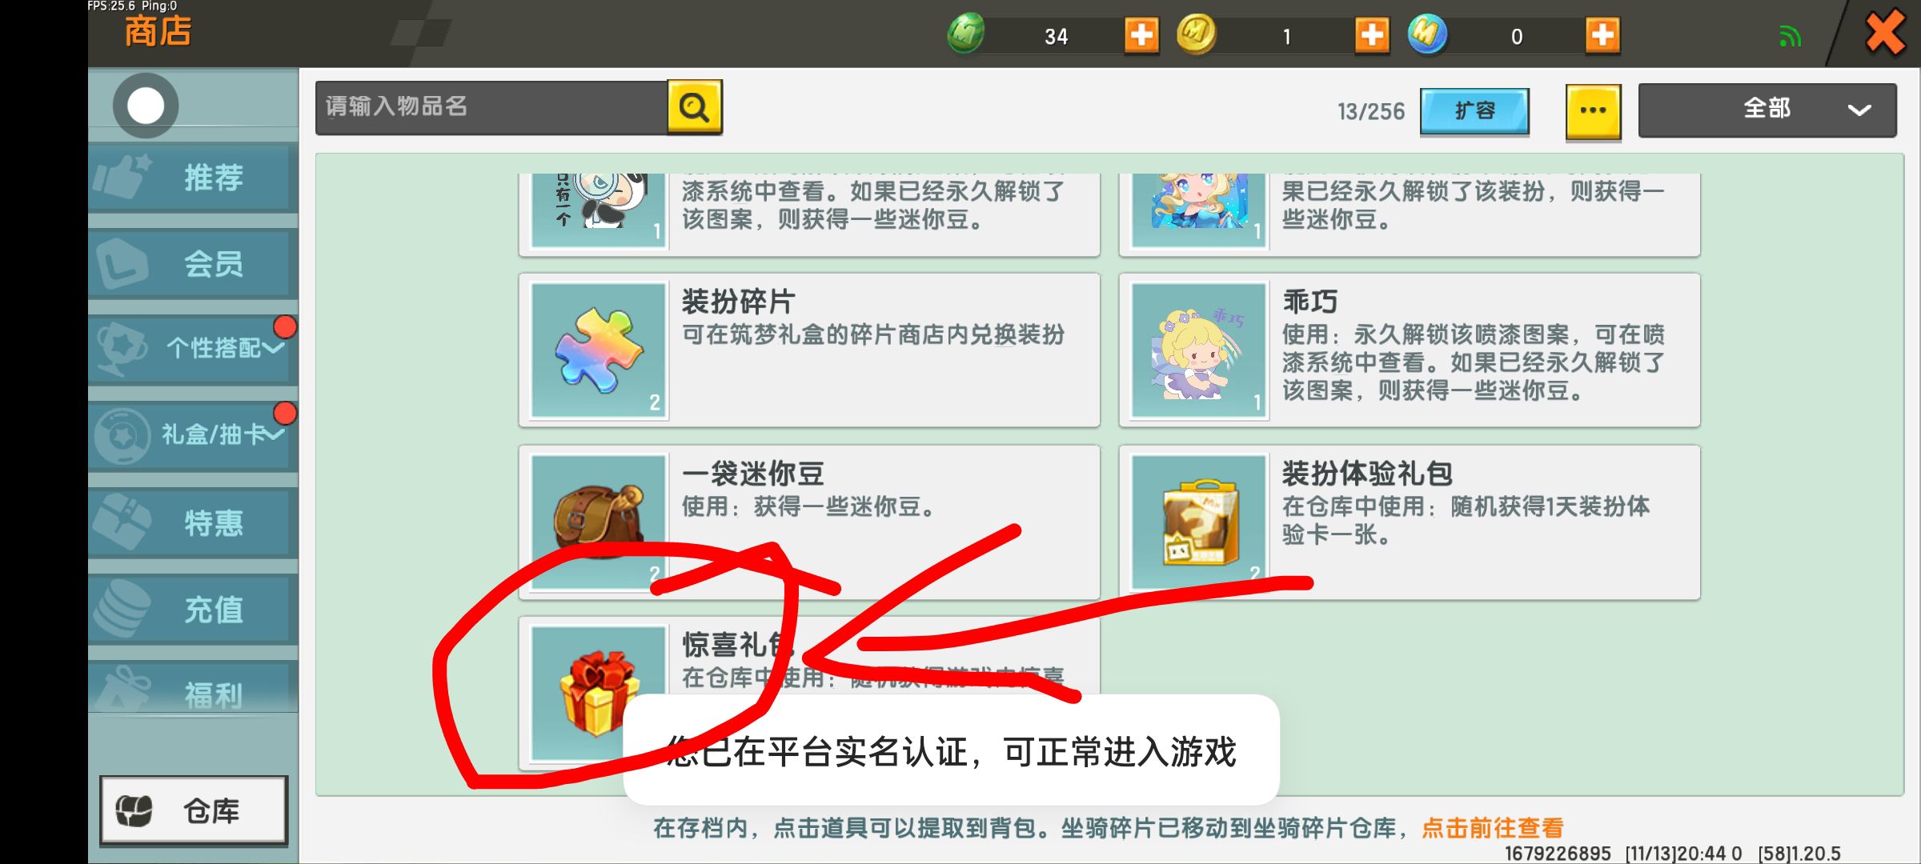Open the 全部 filter dropdown
The width and height of the screenshot is (1921, 864).
click(x=1767, y=110)
